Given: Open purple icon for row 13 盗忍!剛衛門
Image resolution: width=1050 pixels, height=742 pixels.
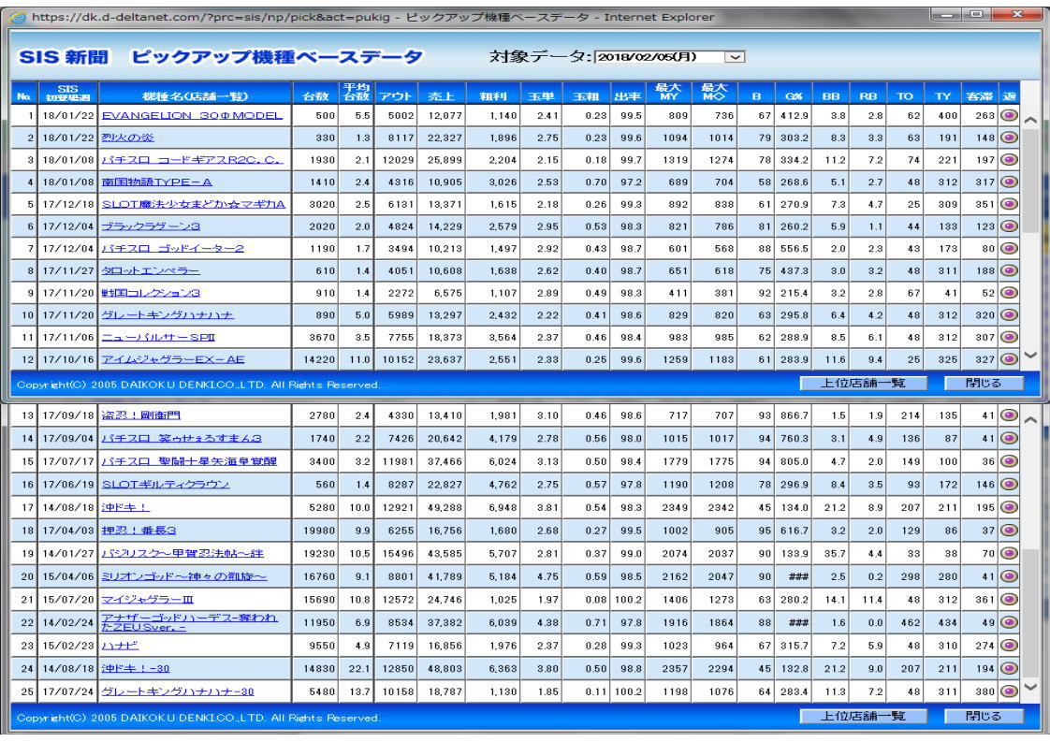Looking at the screenshot, I should pyautogui.click(x=1009, y=415).
